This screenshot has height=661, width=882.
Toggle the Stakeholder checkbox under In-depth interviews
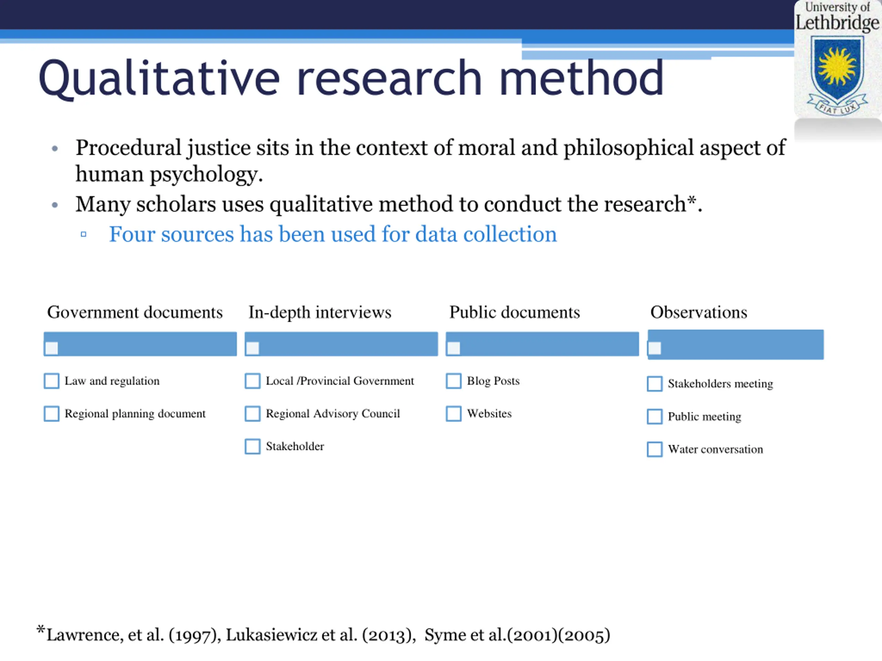point(253,446)
